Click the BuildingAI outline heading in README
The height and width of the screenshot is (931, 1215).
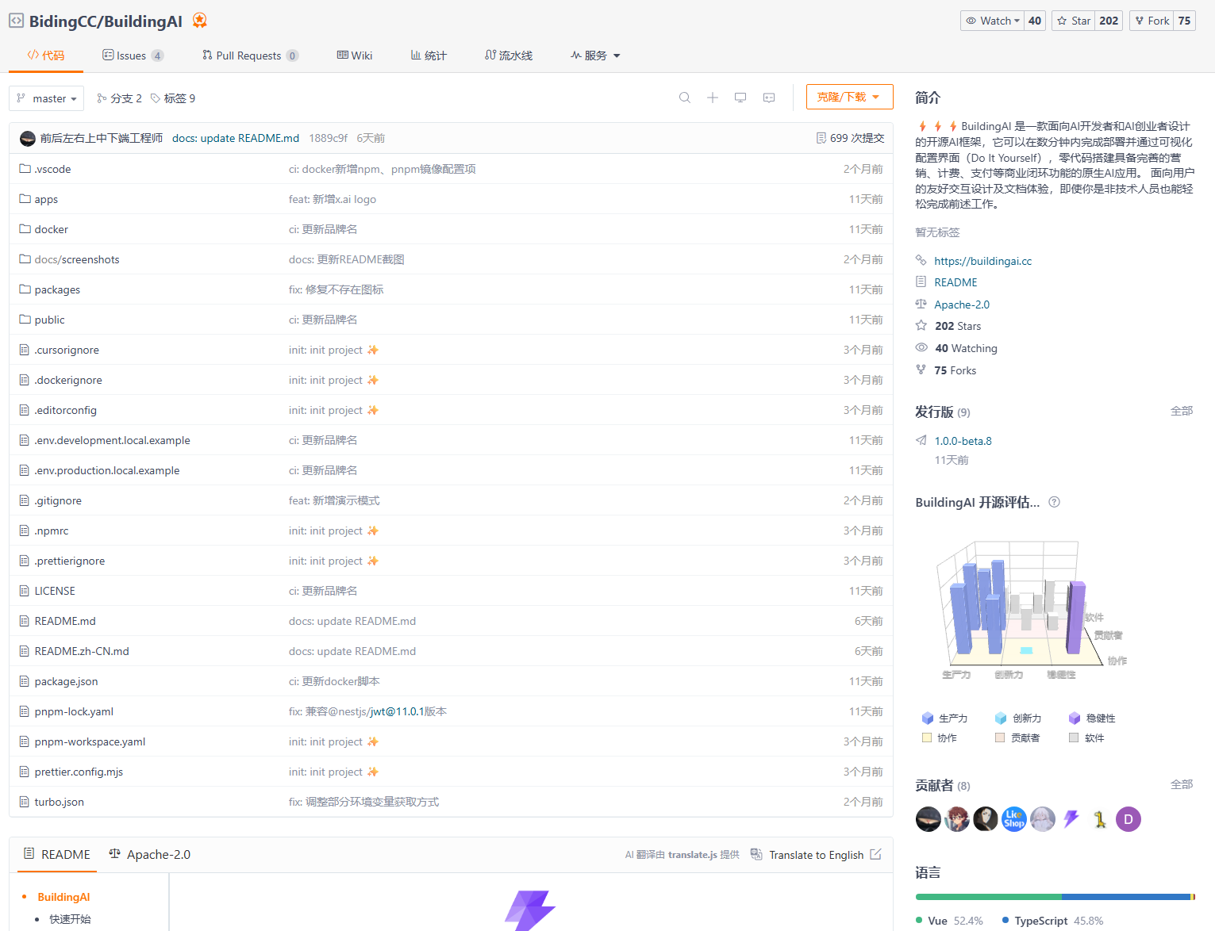coord(63,897)
